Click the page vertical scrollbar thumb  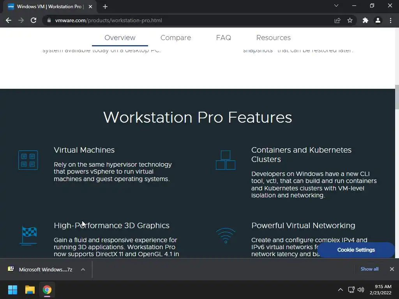click(397, 97)
